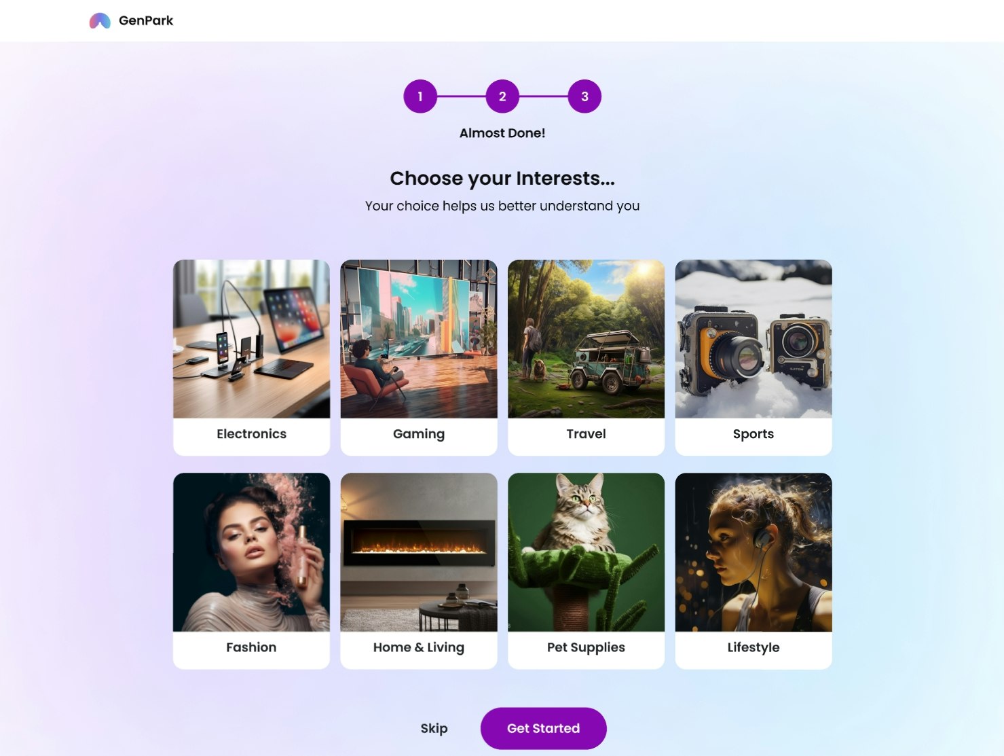The width and height of the screenshot is (1004, 756).
Task: Select the Lifestyle interest image
Action: pyautogui.click(x=754, y=552)
